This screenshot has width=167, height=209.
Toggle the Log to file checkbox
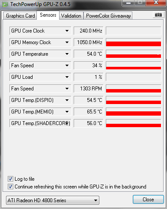coord(10,179)
